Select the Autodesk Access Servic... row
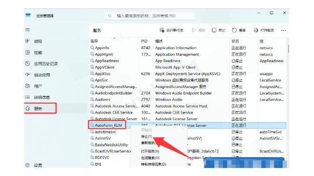 tap(188, 106)
